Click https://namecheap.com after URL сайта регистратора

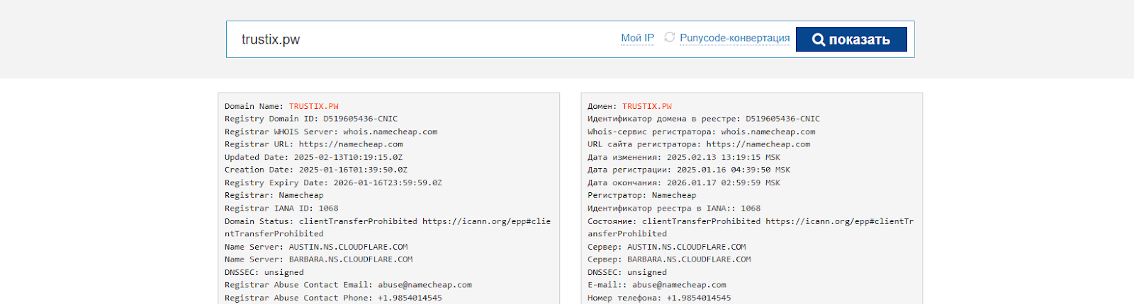click(758, 144)
